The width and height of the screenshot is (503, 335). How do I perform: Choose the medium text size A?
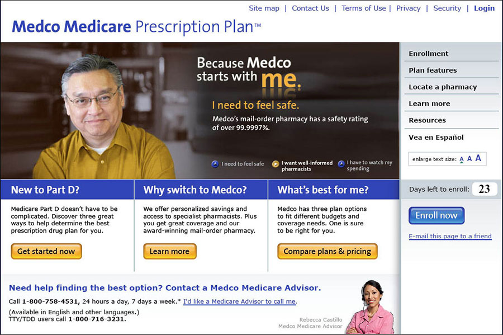click(x=469, y=158)
